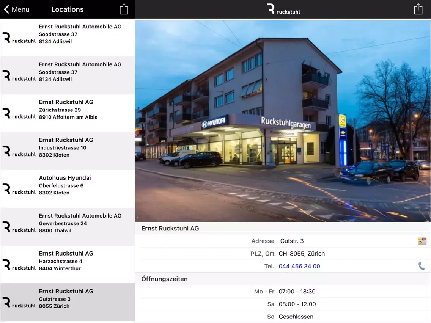Select the Industriestrasse 10 Kloten location
The image size is (431, 323).
pyautogui.click(x=68, y=151)
